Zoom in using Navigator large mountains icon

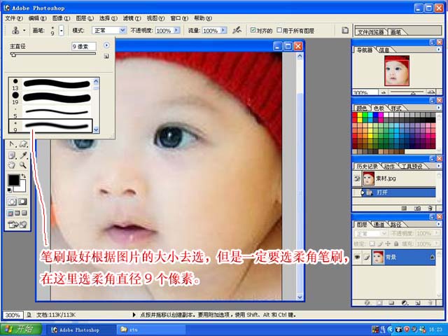[431, 92]
